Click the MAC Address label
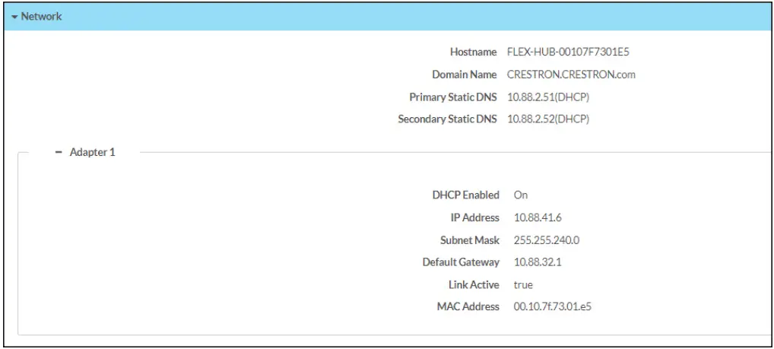Image resolution: width=774 pixels, height=349 pixels. [x=468, y=307]
